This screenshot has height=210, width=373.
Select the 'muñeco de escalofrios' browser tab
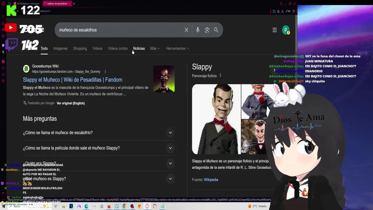[x=57, y=3]
